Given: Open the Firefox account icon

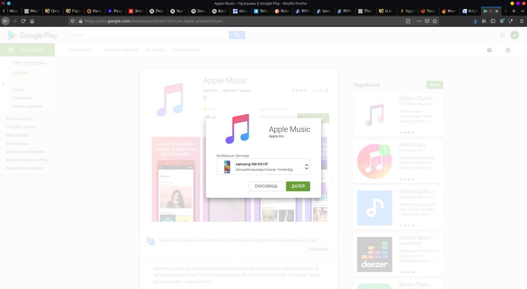Looking at the screenshot, I should (x=502, y=21).
